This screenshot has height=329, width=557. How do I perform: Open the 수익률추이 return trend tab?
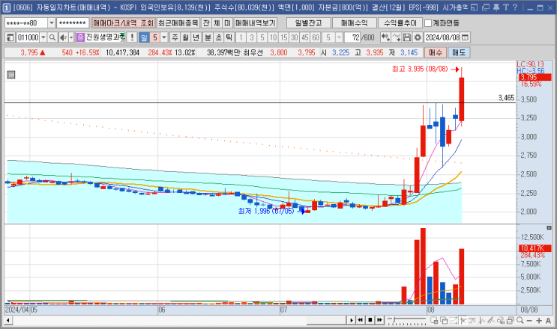coord(400,23)
